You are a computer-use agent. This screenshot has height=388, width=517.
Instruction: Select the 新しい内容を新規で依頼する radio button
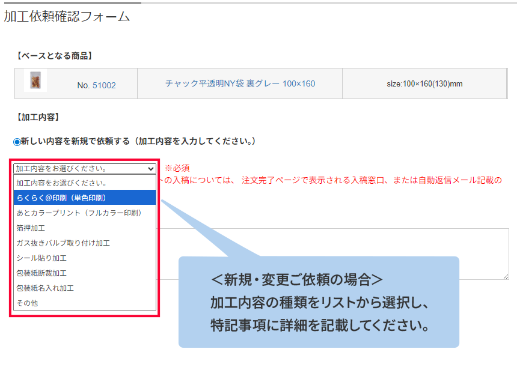(17, 142)
